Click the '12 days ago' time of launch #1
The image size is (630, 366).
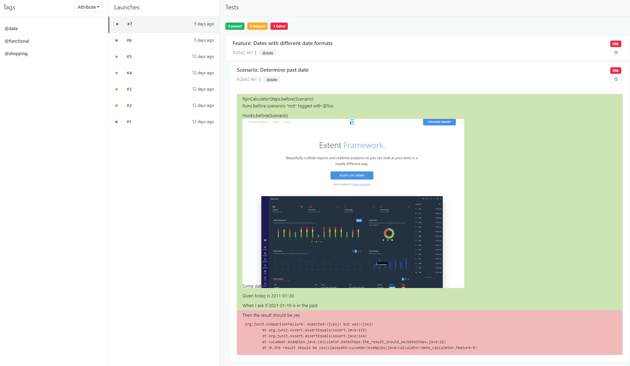(x=203, y=122)
